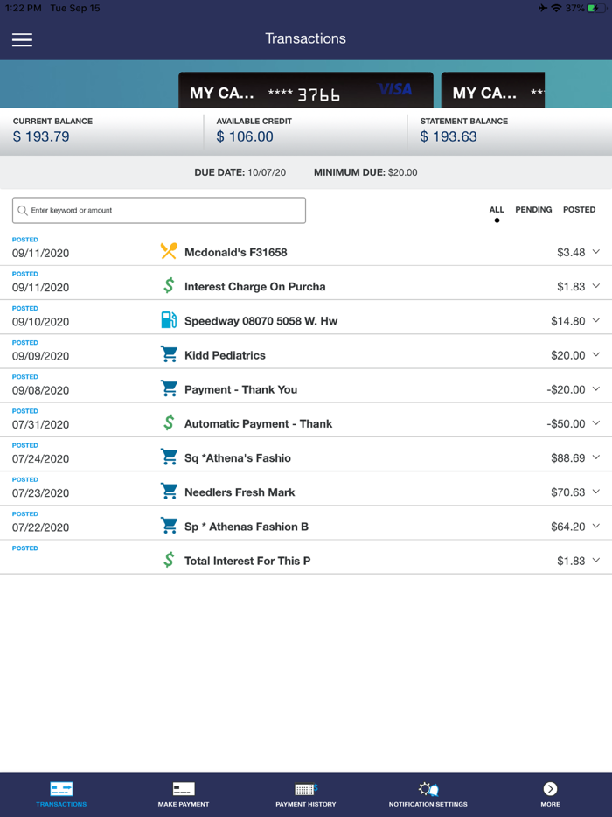Screen dimensions: 612x817
Task: Open the More tab
Action: (550, 794)
